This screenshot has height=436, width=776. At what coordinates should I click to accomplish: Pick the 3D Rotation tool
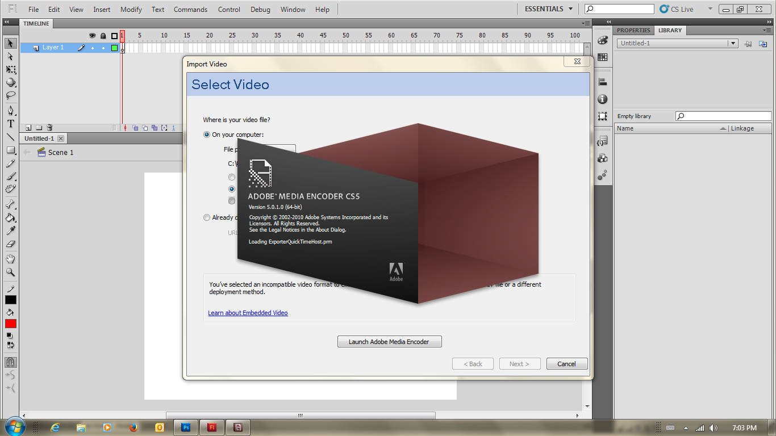pyautogui.click(x=11, y=82)
